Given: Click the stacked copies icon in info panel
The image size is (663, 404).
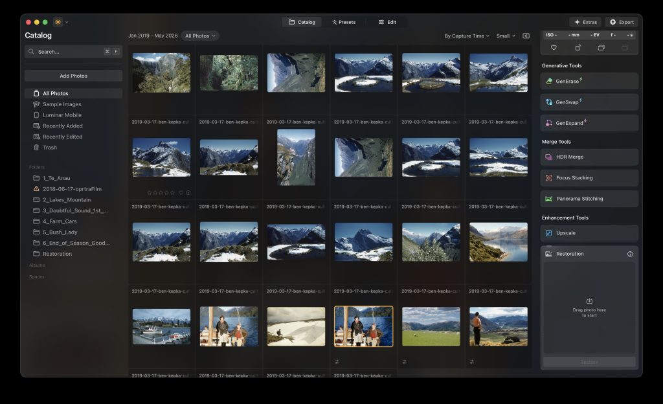Looking at the screenshot, I should click(x=601, y=48).
